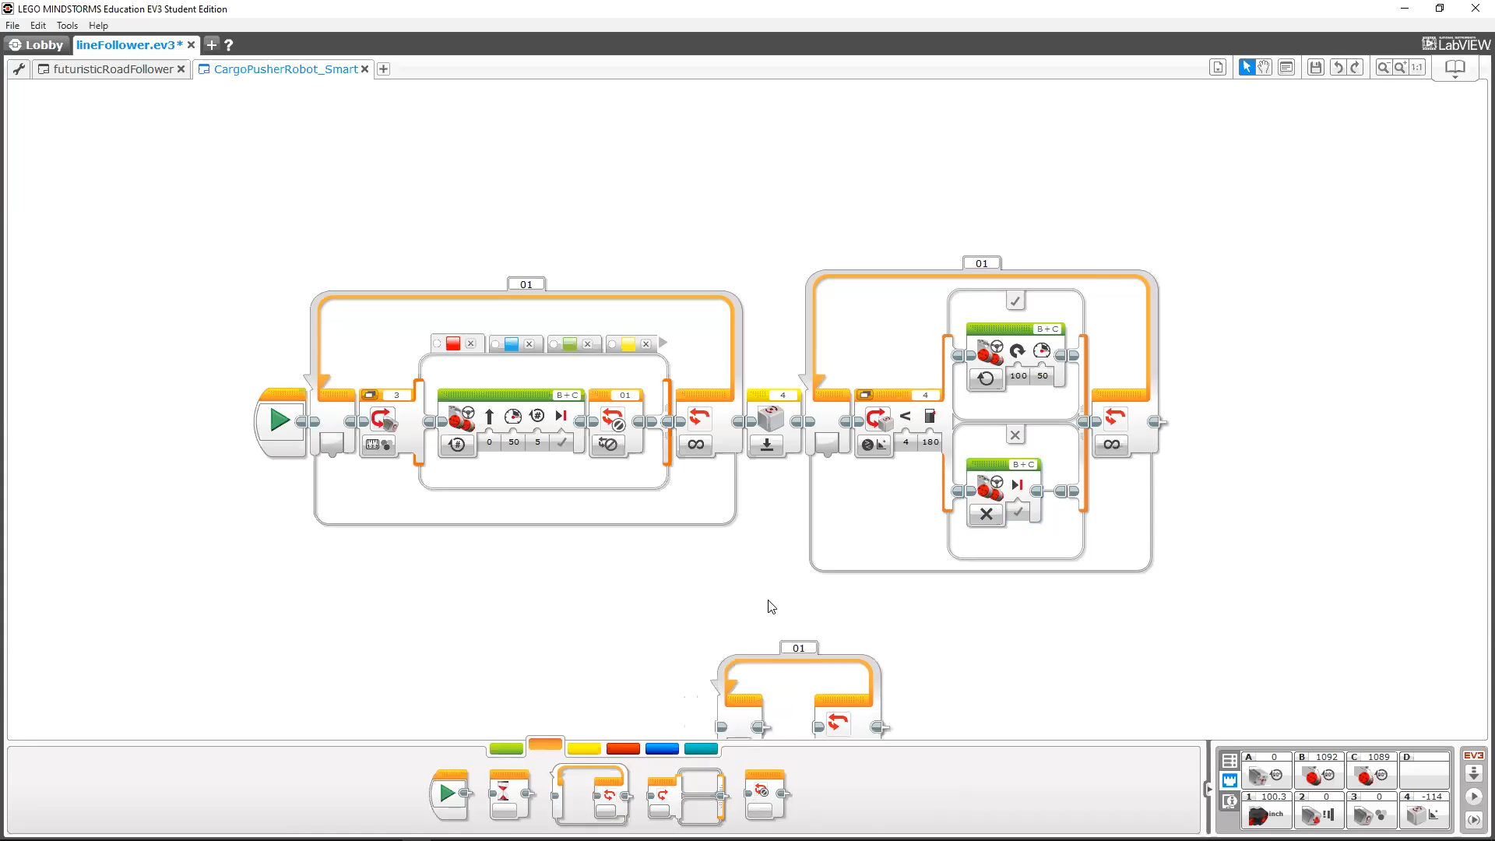Click the Save project icon
The width and height of the screenshot is (1495, 841).
[x=1315, y=68]
